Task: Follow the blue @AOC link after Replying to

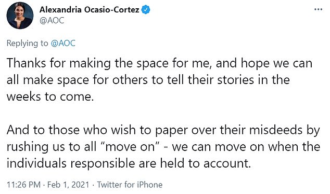Action: [x=63, y=43]
